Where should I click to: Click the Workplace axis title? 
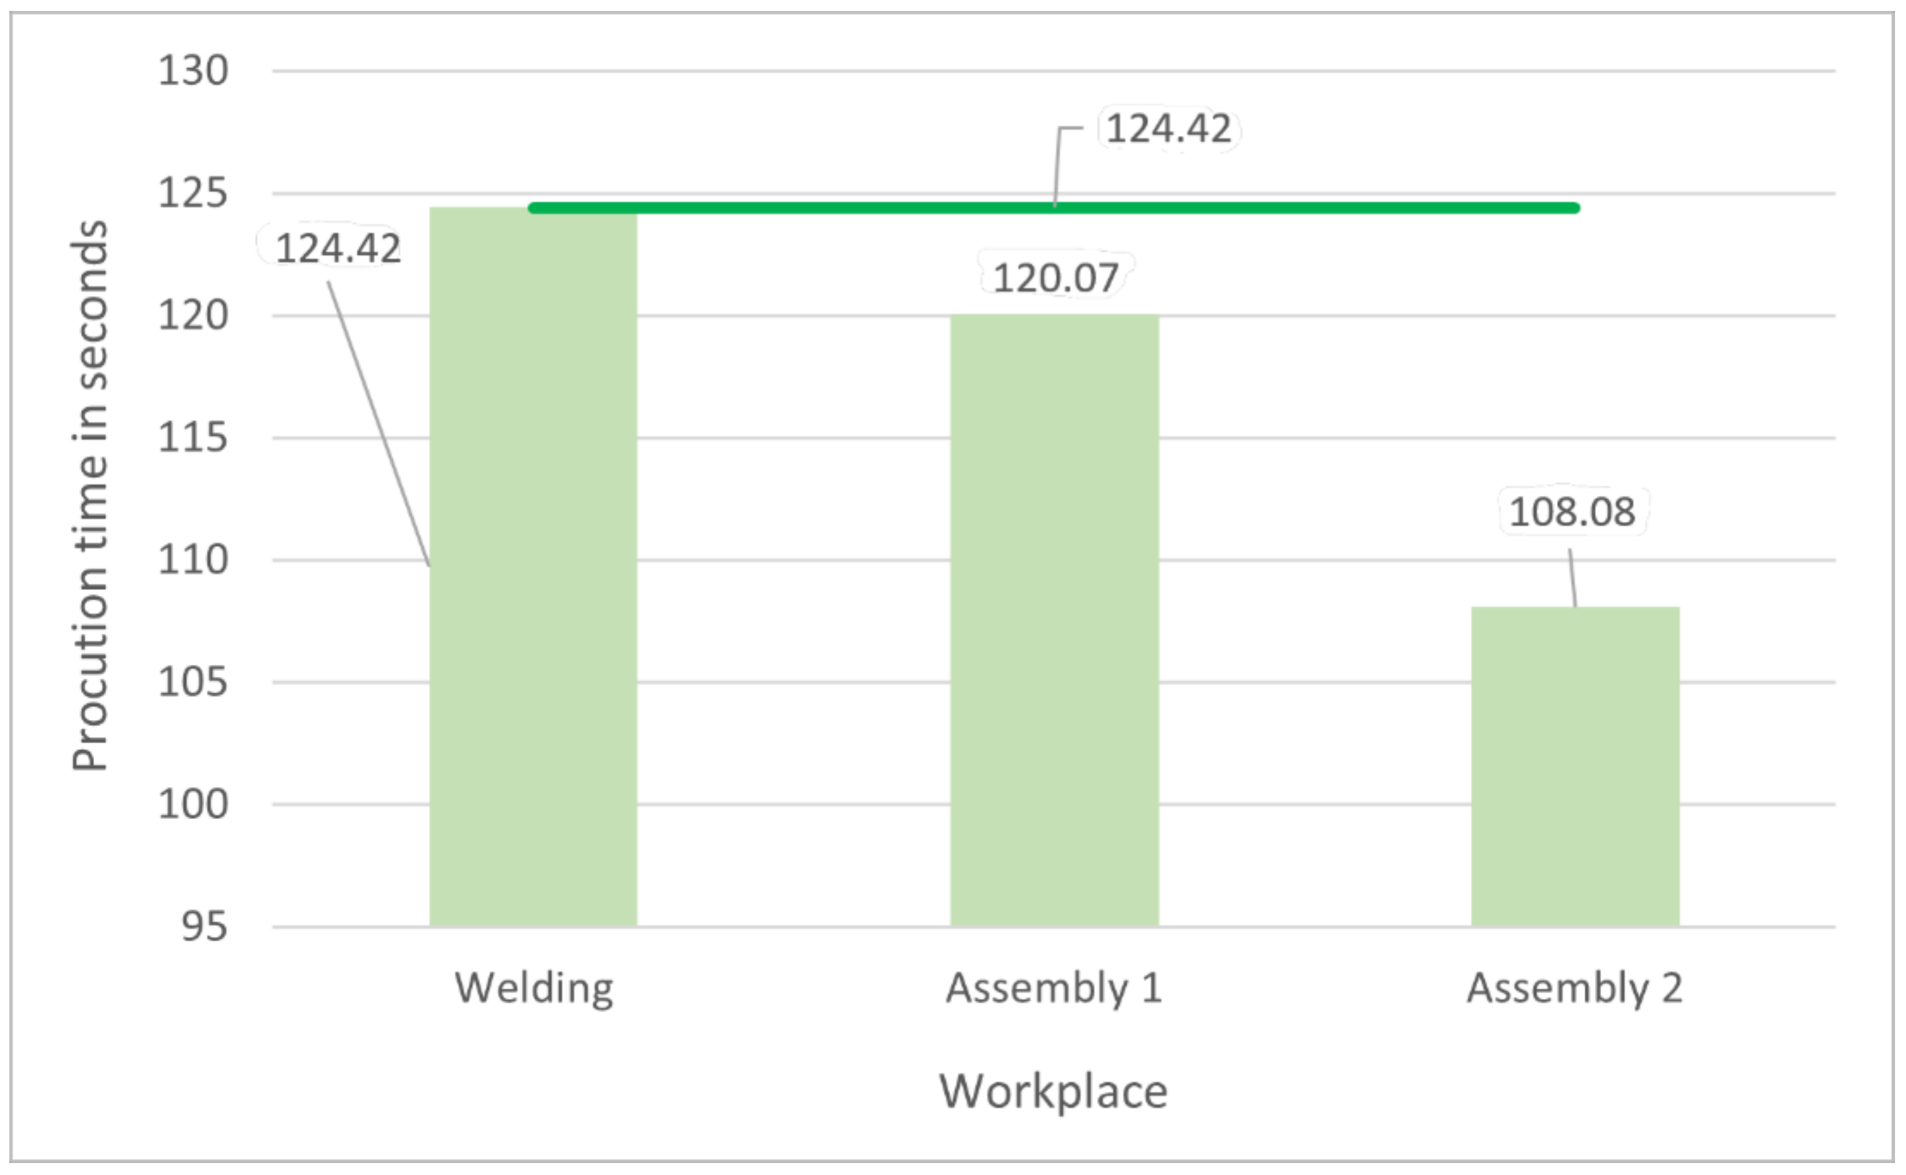(x=1053, y=1091)
